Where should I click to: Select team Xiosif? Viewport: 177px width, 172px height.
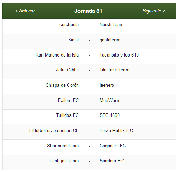74,40
